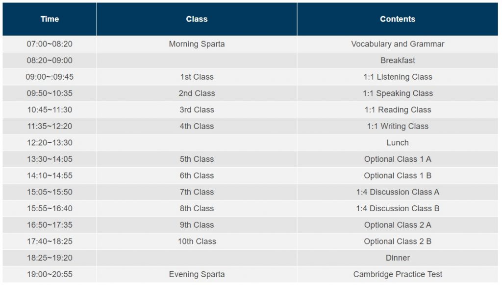This screenshot has height=285, width=502.
Task: Select the 8th Class cell
Action: point(197,208)
